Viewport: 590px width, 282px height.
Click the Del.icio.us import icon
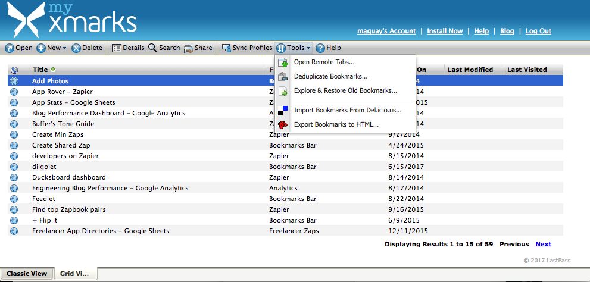(283, 111)
